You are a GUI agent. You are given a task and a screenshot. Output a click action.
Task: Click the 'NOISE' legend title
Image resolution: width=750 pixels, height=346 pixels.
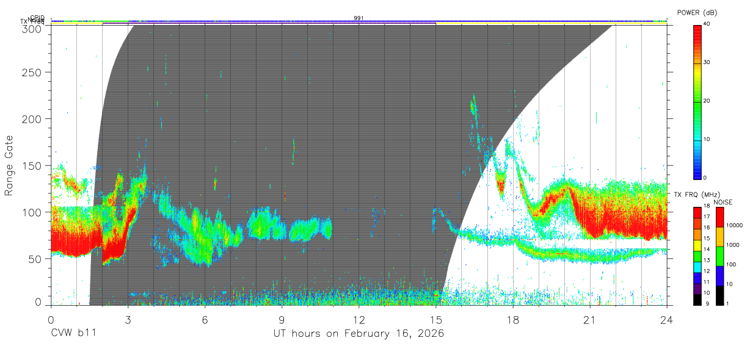click(723, 202)
